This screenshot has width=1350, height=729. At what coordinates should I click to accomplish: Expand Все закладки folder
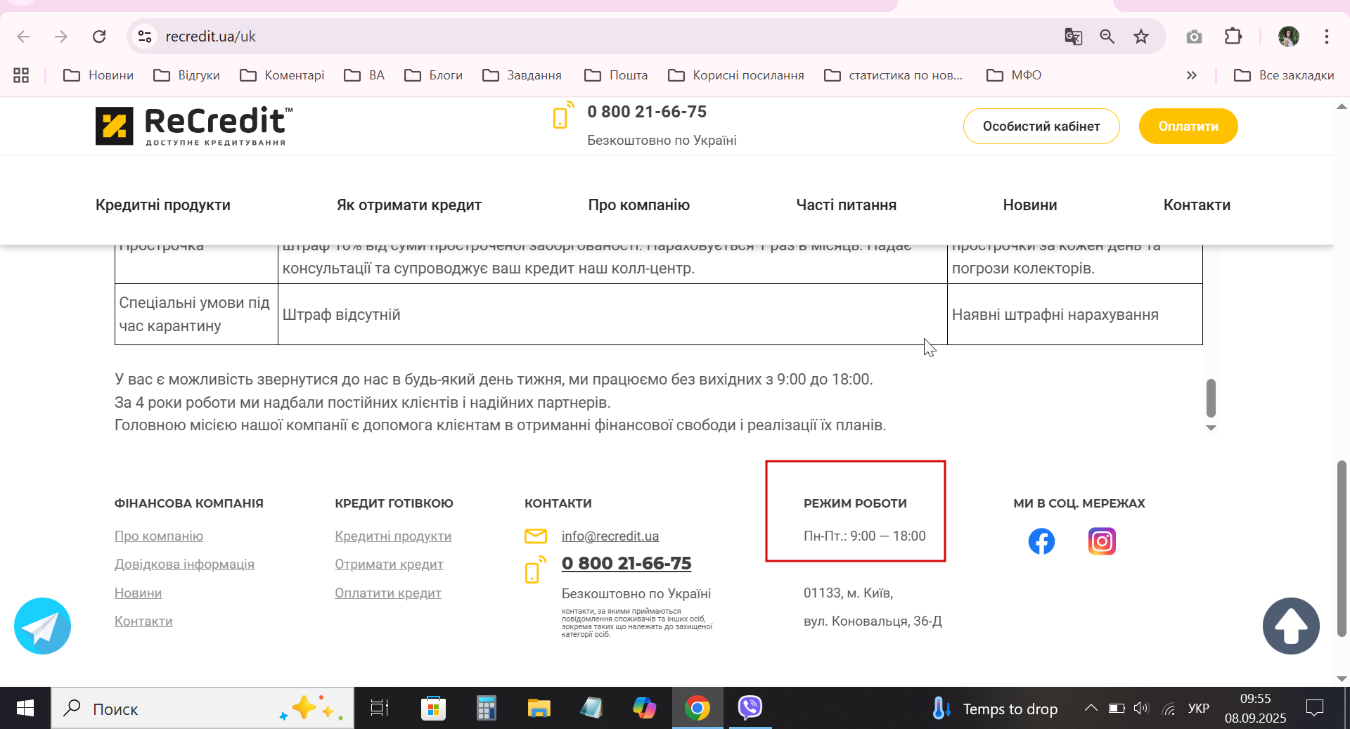tap(1284, 75)
